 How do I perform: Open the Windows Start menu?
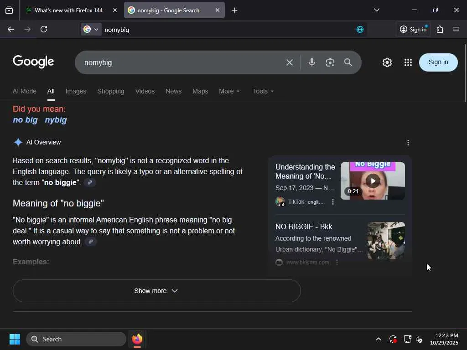15,339
